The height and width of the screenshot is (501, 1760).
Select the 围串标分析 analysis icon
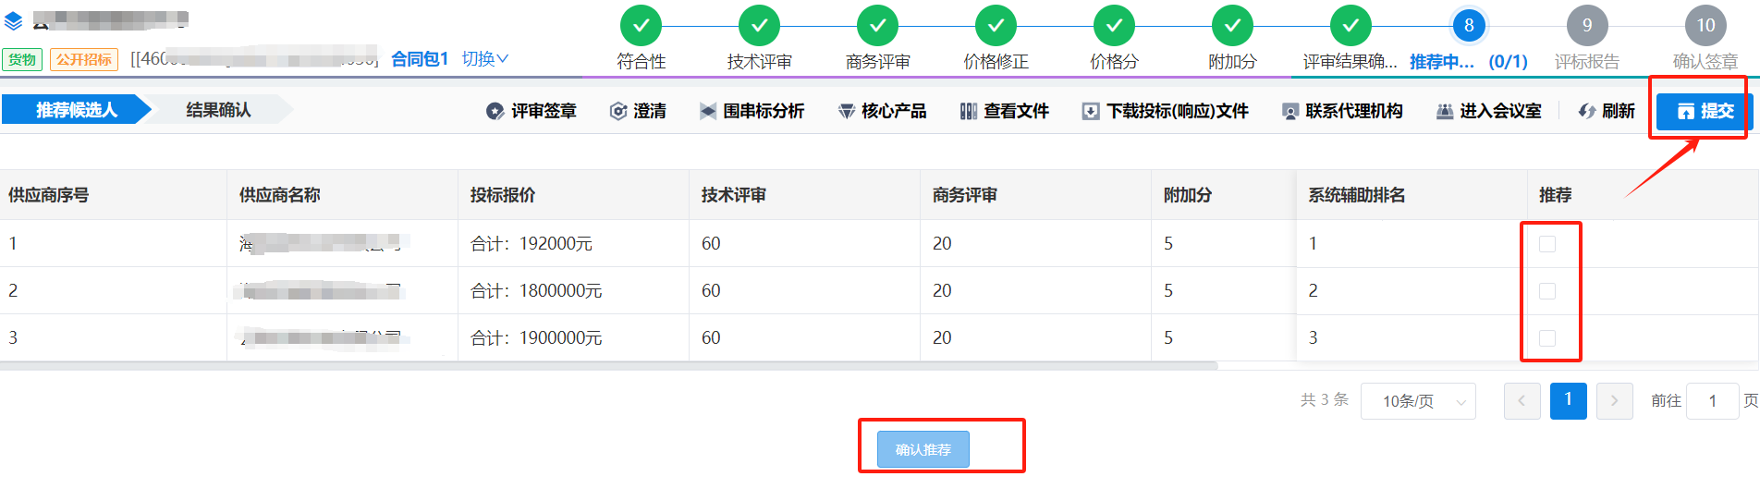(708, 111)
